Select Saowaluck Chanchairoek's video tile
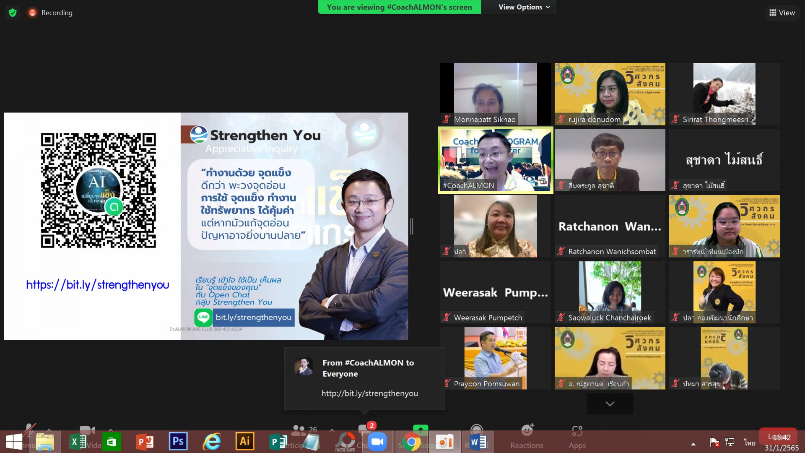The width and height of the screenshot is (805, 453). point(610,292)
